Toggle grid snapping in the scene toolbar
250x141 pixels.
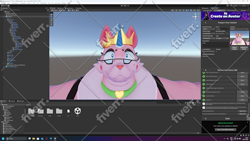(73, 10)
